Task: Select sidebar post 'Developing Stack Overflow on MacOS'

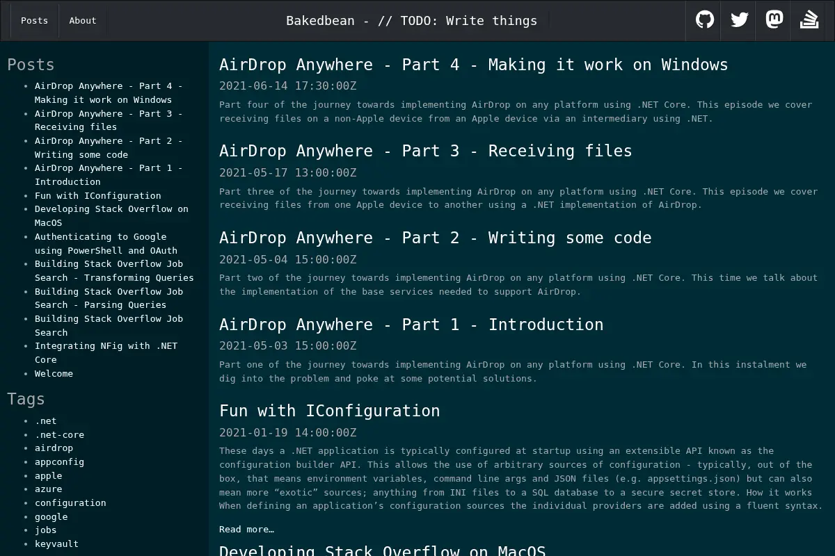Action: coord(111,215)
